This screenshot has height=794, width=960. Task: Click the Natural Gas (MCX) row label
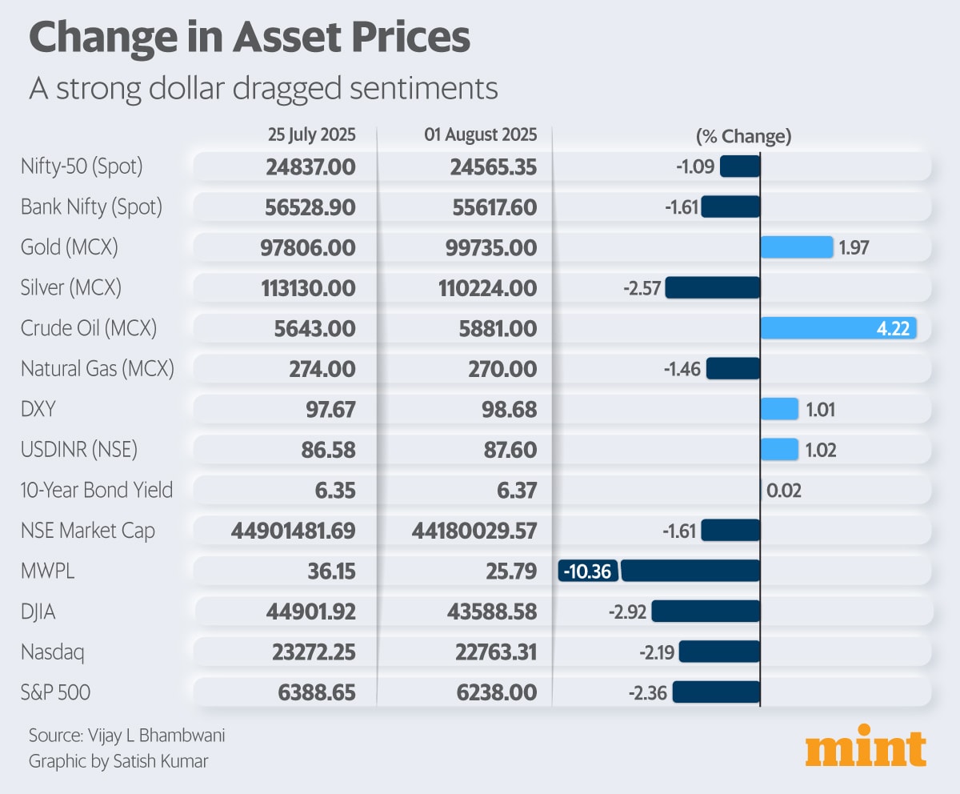coord(97,369)
